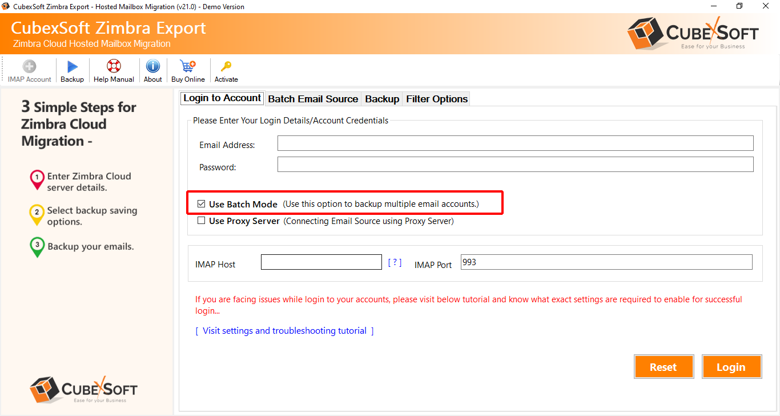Click 'Enter Zimbra Cloud server details.' text

89,182
